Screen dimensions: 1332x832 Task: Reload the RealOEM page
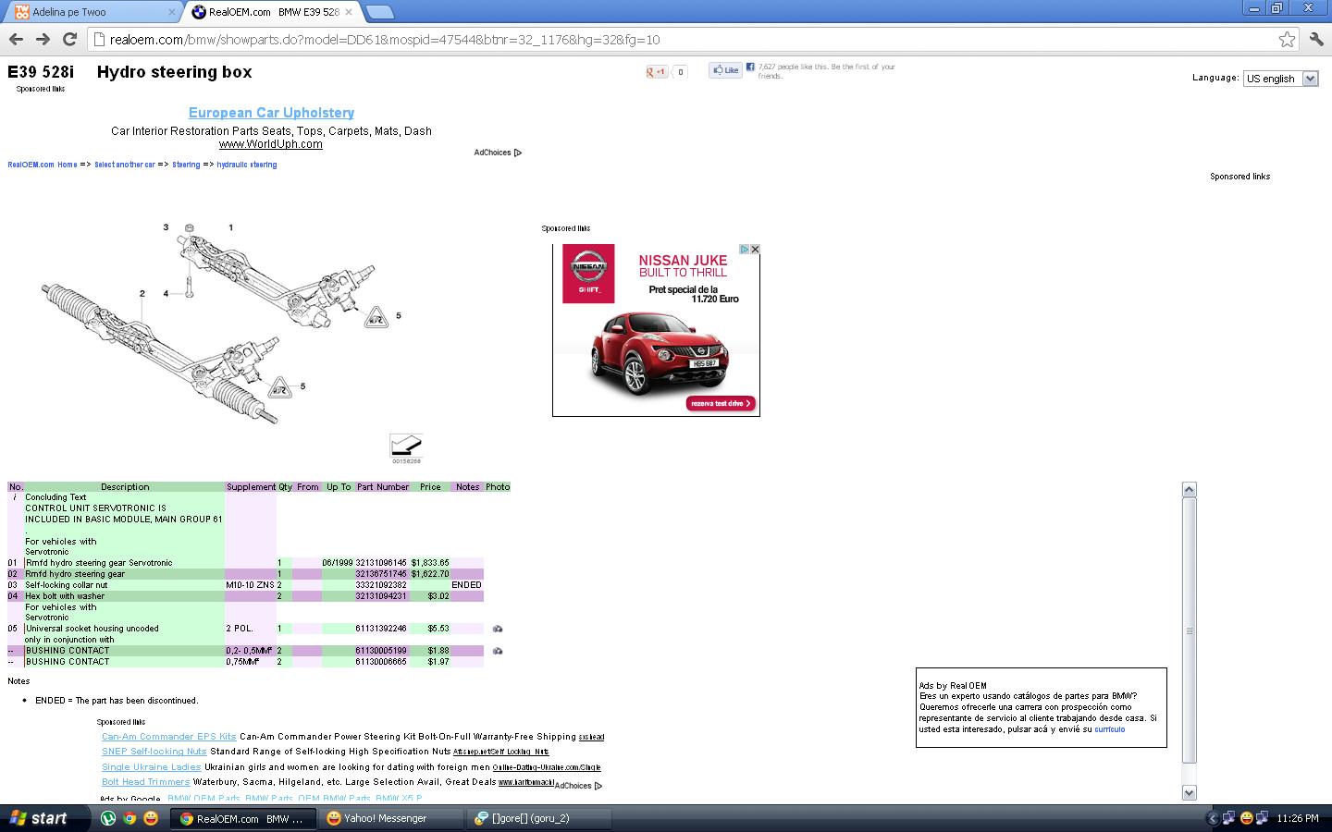69,39
